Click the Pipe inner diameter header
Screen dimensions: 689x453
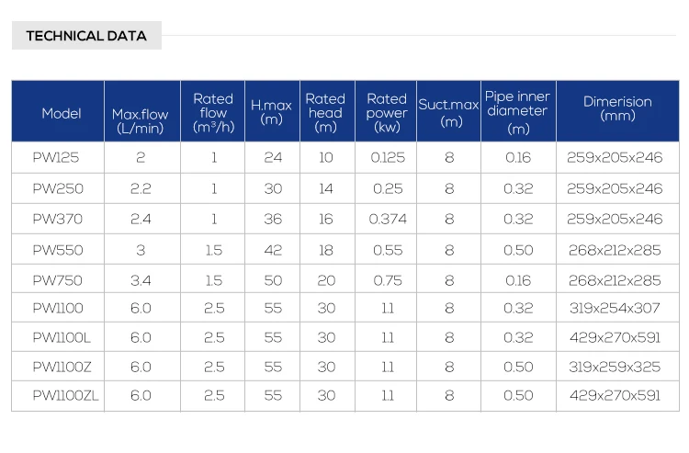[x=517, y=112]
